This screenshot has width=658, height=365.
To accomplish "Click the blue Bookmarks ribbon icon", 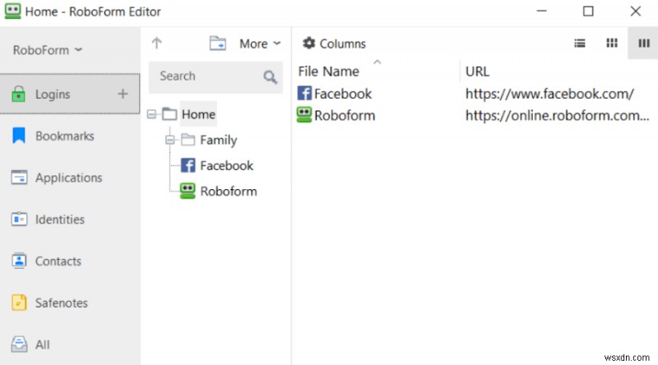I will [19, 136].
